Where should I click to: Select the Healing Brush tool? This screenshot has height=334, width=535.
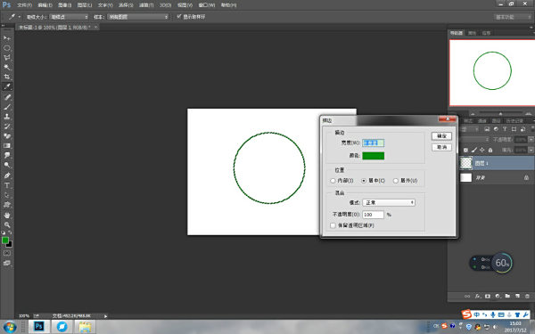tap(7, 97)
